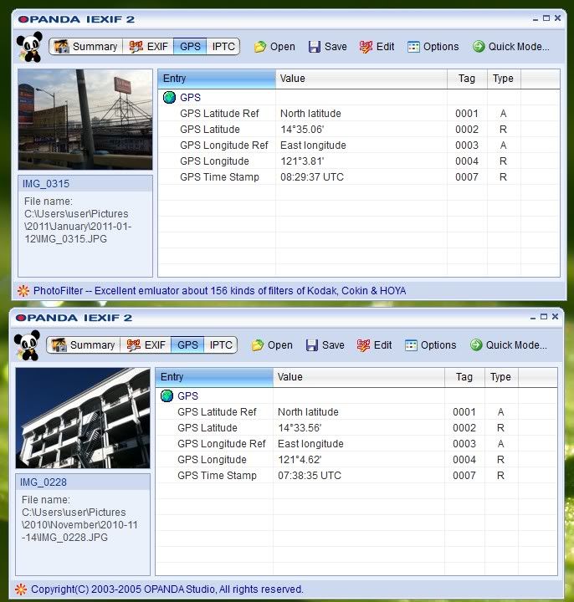
Task: Open IPTC tab in top window
Action: coord(223,47)
